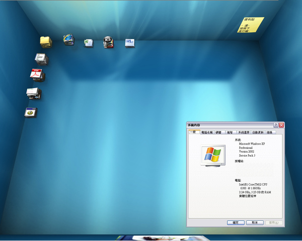
Task: Click the Intel(R) Core(TM)2 CPU text
Action: click(x=253, y=184)
